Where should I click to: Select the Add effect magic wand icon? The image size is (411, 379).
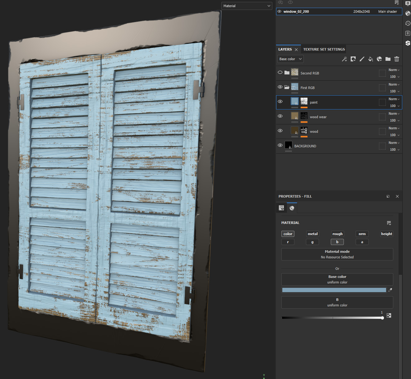tap(344, 59)
